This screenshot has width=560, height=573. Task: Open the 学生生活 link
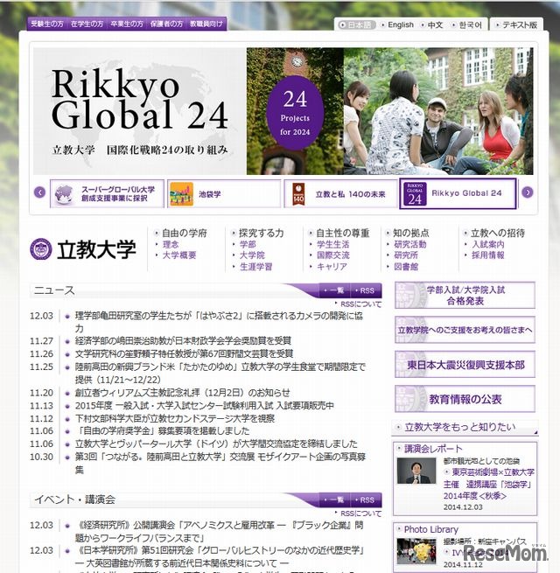(332, 244)
